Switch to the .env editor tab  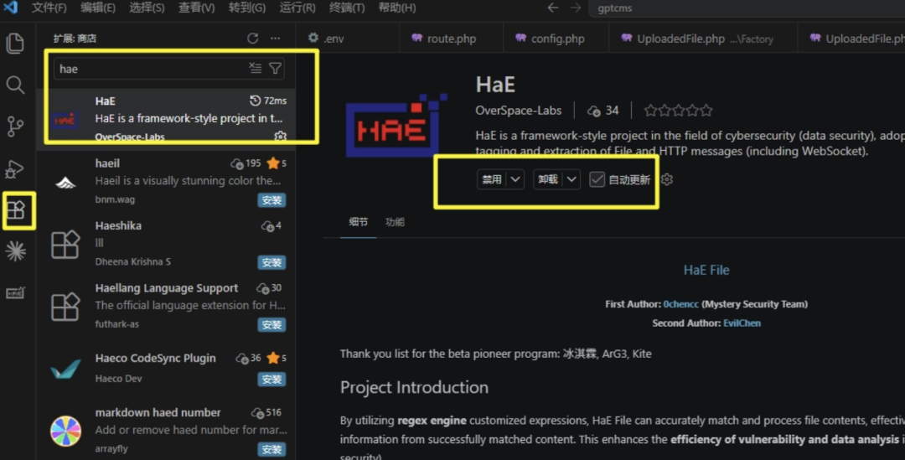pyautogui.click(x=348, y=38)
